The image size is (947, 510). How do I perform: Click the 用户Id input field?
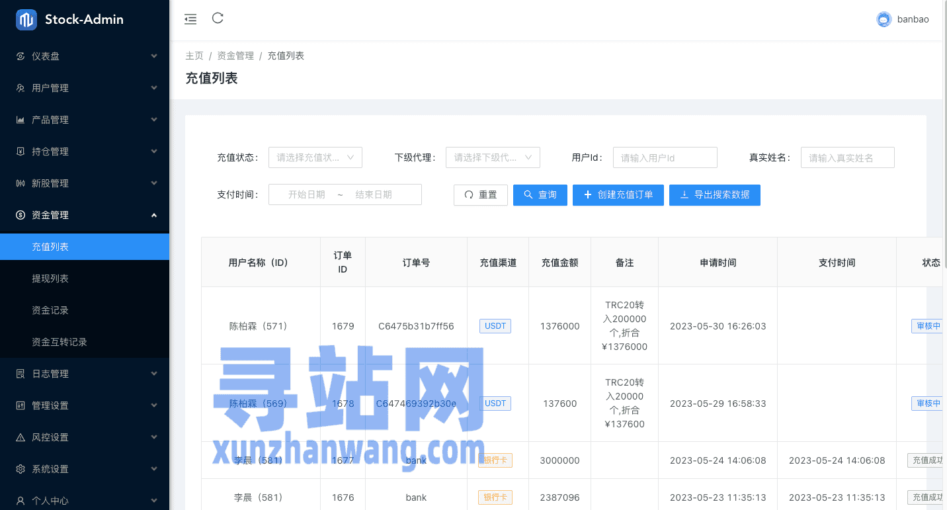click(x=665, y=157)
